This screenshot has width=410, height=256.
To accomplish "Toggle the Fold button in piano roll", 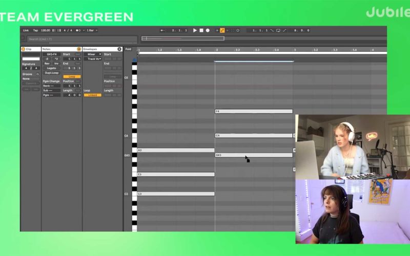I will (128, 49).
